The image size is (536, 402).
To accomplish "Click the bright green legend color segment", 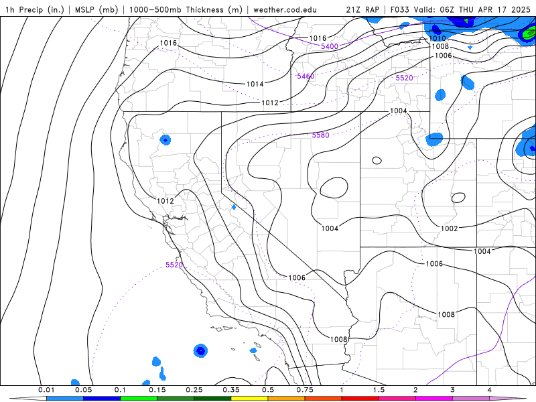I will [x=139, y=399].
